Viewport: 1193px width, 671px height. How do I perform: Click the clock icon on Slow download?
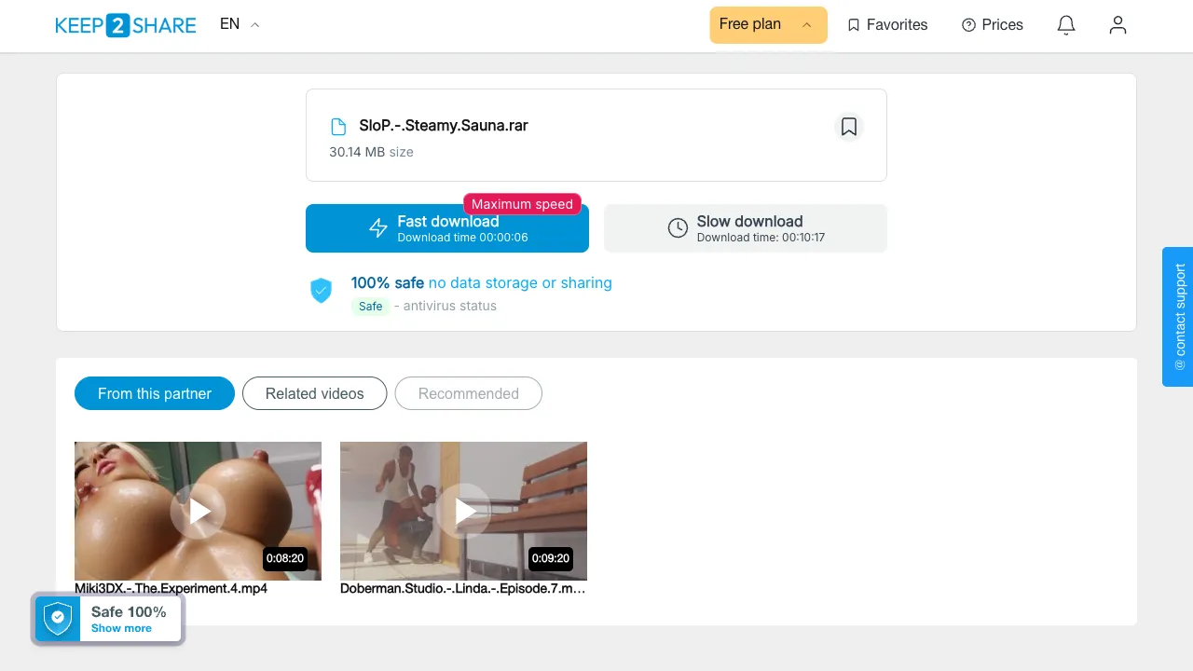click(x=678, y=228)
